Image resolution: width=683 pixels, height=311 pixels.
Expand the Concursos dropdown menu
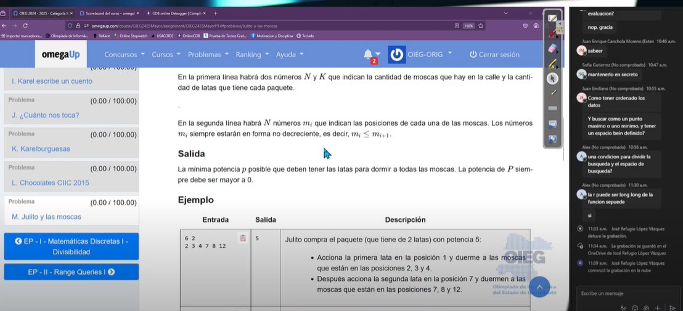pos(125,55)
